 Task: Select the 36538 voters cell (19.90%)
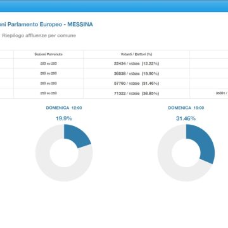pyautogui.click(x=136, y=73)
